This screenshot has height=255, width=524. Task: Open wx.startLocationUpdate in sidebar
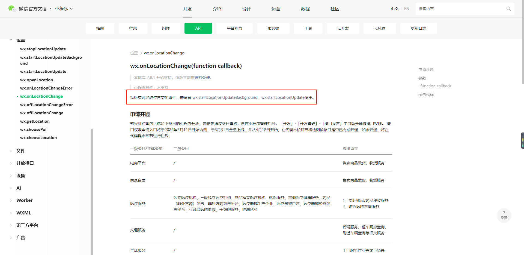coord(43,72)
